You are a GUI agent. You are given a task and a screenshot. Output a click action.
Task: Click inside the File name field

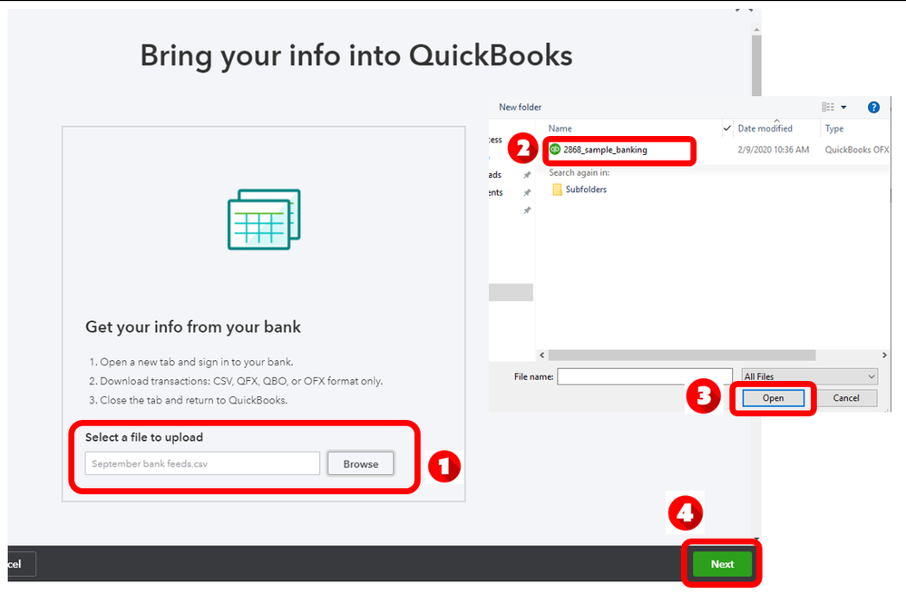(644, 375)
